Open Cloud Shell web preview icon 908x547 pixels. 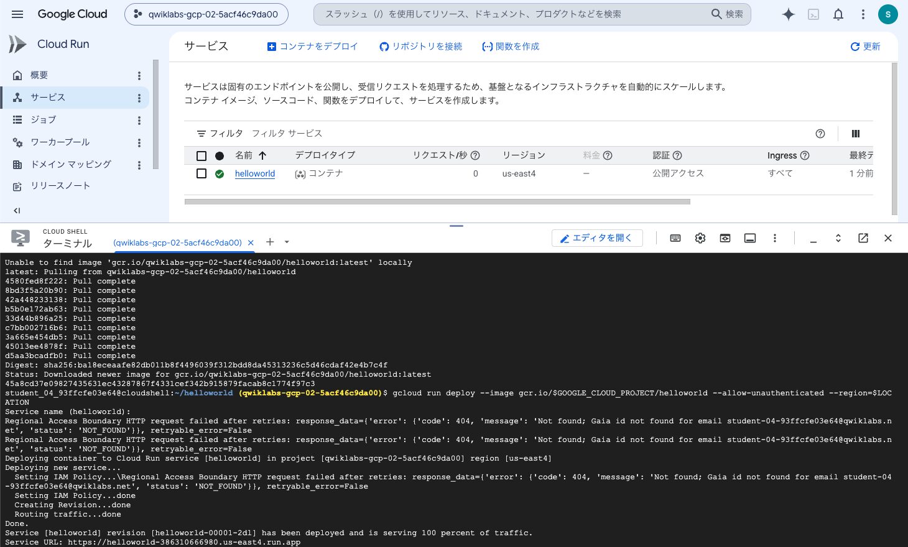pos(725,238)
